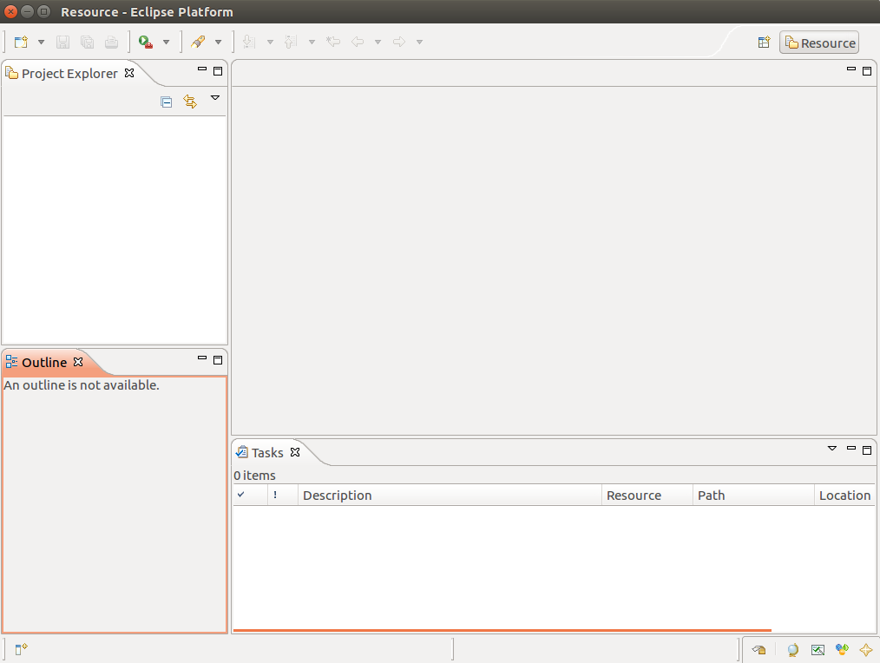This screenshot has height=663, width=880.
Task: Click the New wizard icon in toolbar
Action: 22,43
